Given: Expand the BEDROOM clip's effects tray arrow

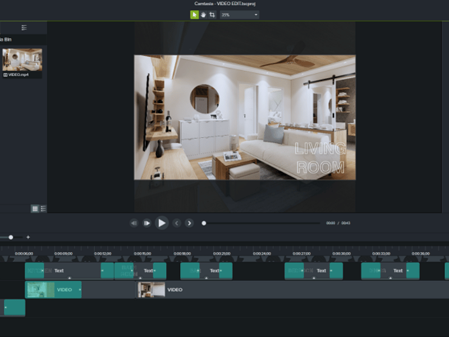Looking at the screenshot, I should 314,278.
